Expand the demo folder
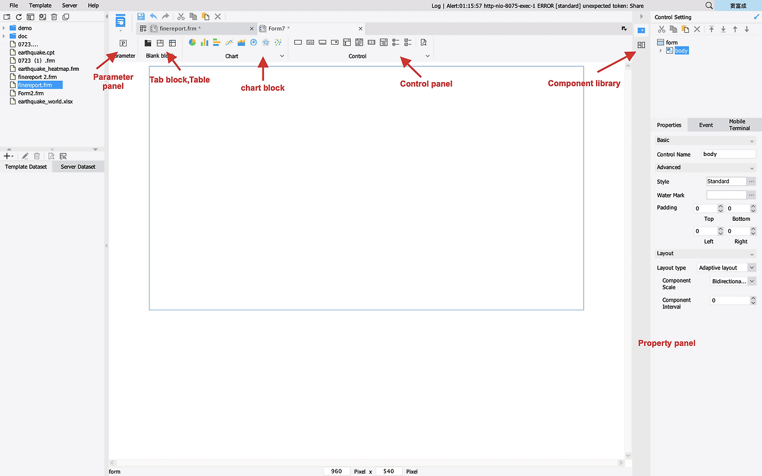Viewport: 762px width, 476px height. (4, 28)
